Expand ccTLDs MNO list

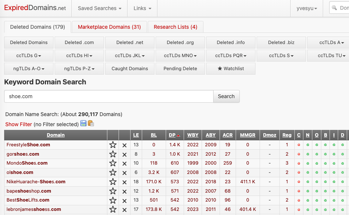(x=180, y=56)
